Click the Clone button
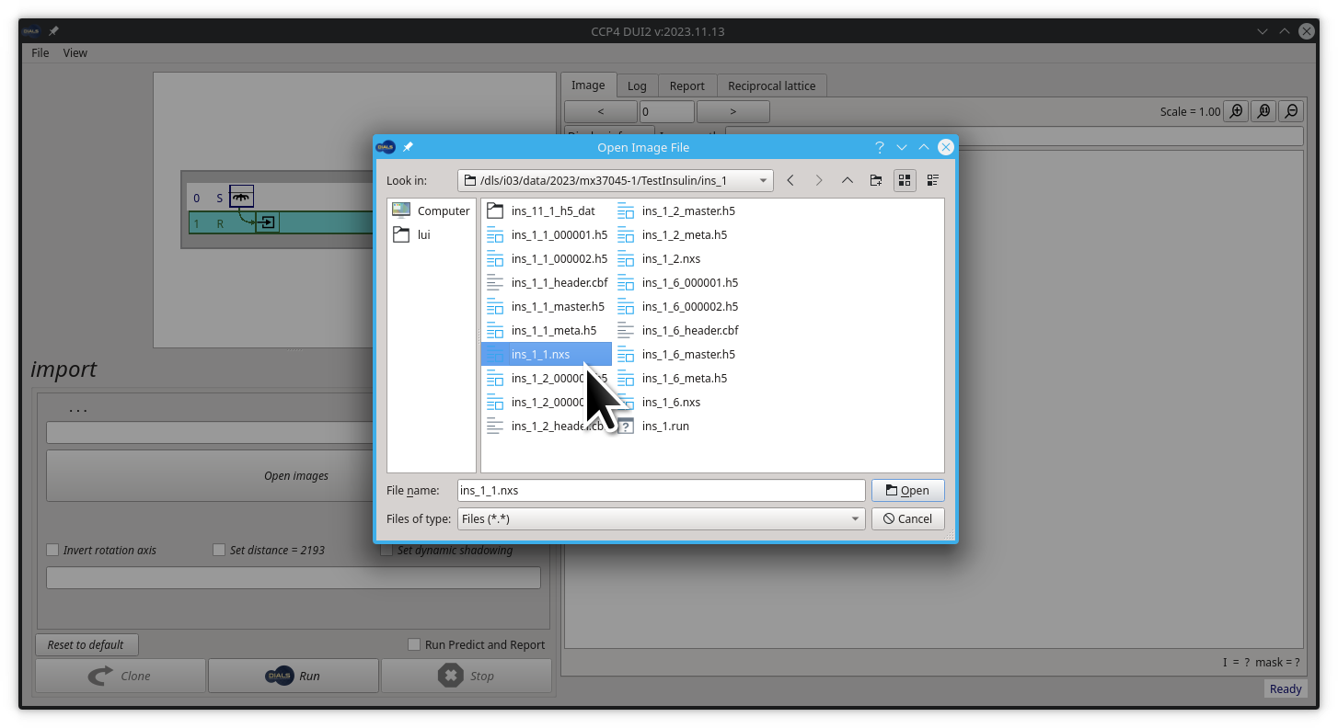Viewport: 1338px width, 728px height. click(x=121, y=676)
